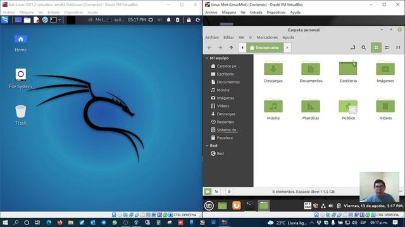Open Archivo menu in Nemo
The width and height of the screenshot is (405, 227).
(212, 37)
